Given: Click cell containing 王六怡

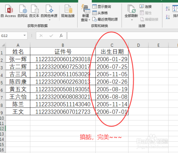Looking at the screenshot, I should point(18,97).
